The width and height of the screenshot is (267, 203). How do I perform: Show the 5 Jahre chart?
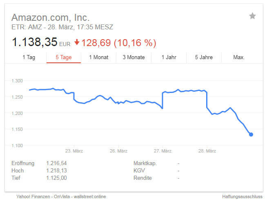click(204, 57)
